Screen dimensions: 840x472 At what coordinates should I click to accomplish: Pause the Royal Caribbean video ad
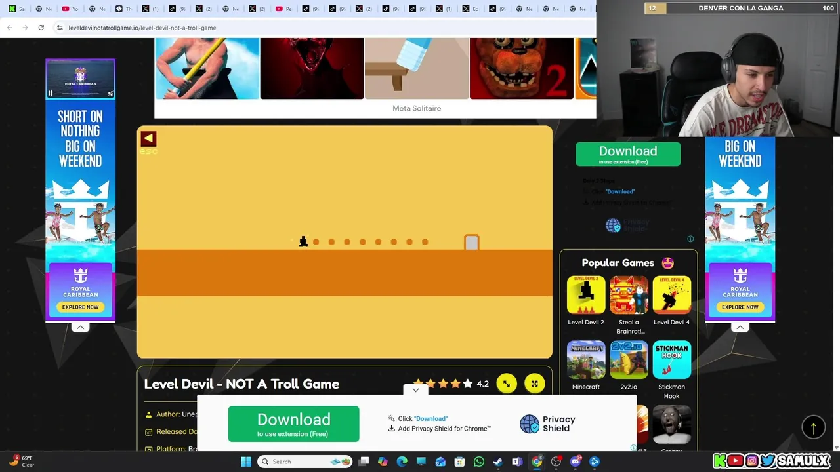tap(51, 94)
